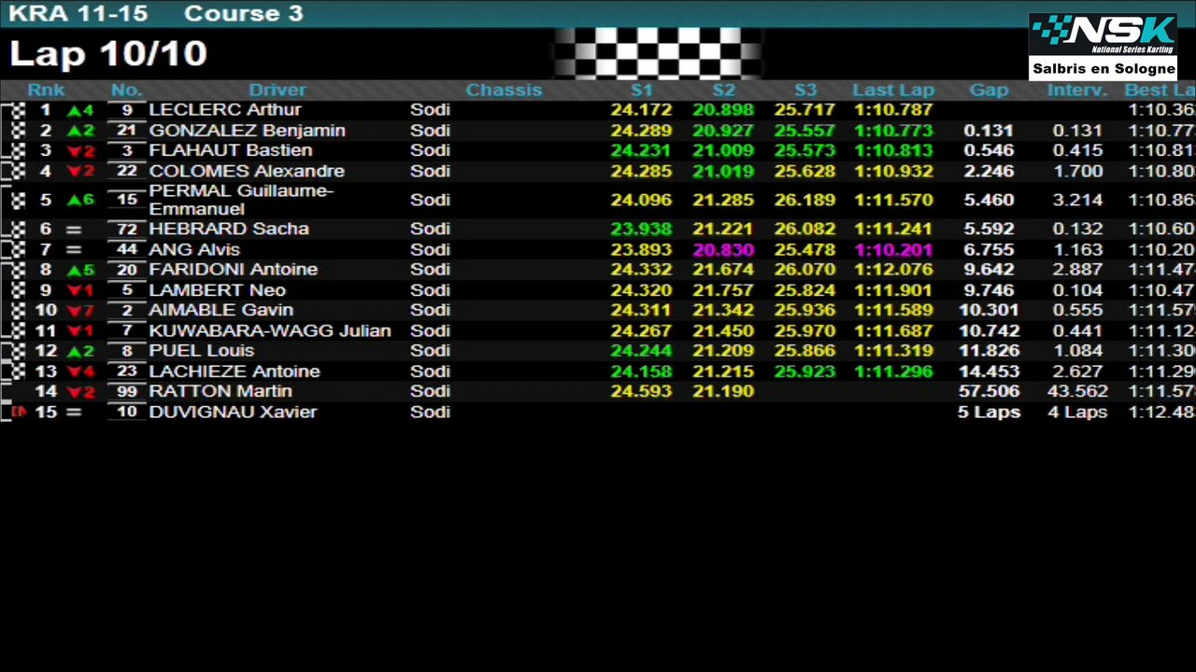Click PUEL Louis's S1 time 24.244
The image size is (1196, 672).
[641, 351]
